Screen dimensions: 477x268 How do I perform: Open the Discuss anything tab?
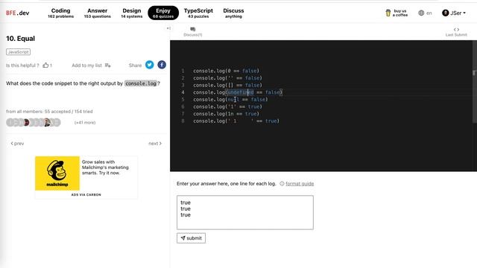pos(233,13)
